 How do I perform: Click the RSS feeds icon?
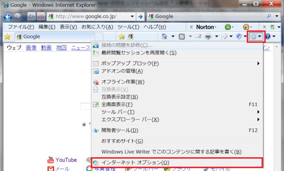(x=182, y=36)
